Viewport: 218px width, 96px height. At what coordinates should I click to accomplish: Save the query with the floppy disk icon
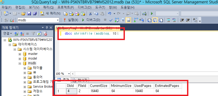(x=29, y=14)
